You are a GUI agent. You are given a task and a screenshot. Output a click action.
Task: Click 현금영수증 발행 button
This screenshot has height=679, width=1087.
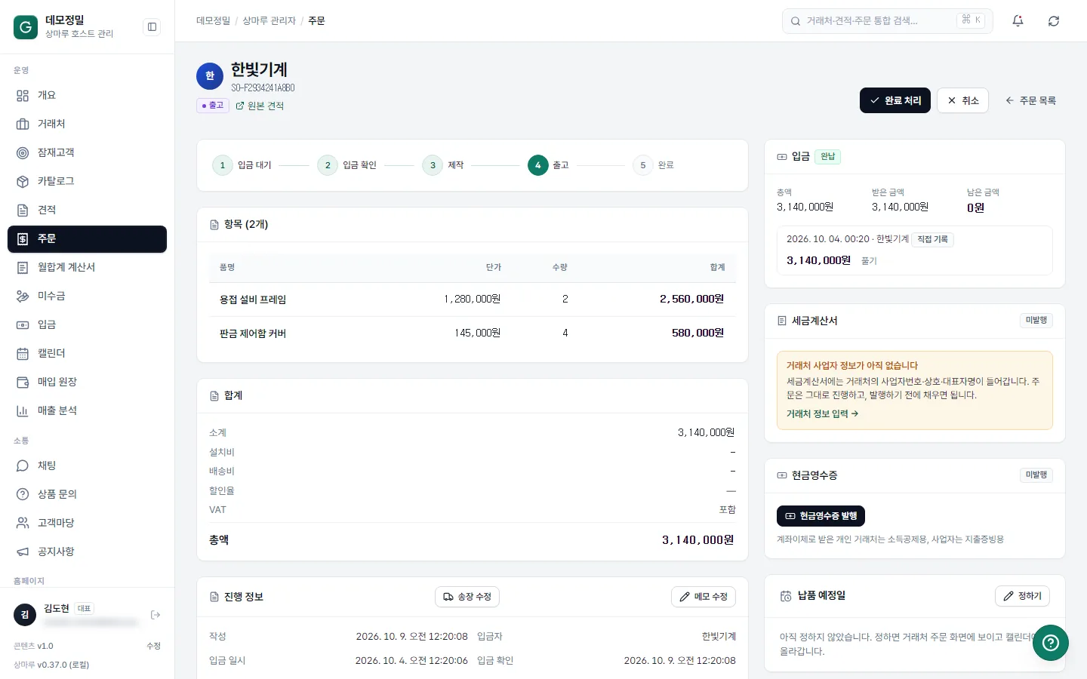pos(821,516)
